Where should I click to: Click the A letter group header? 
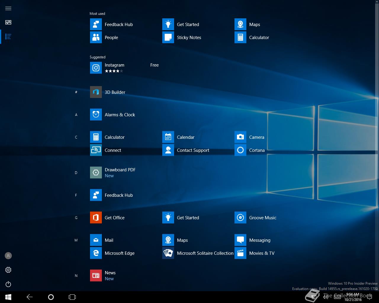click(76, 115)
